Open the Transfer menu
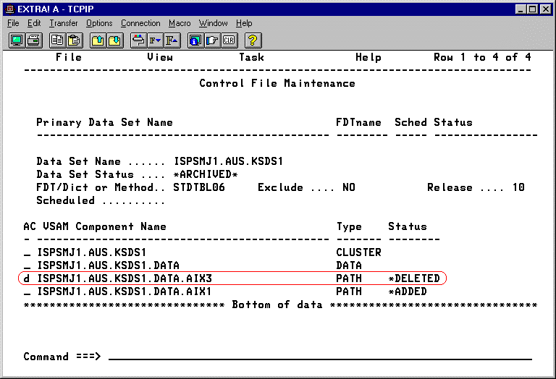The image size is (556, 379). pos(63,23)
